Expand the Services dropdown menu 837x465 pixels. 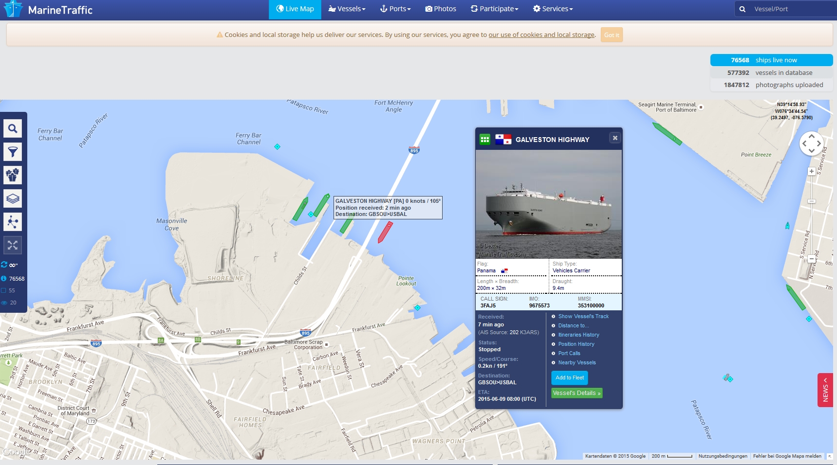coord(553,9)
